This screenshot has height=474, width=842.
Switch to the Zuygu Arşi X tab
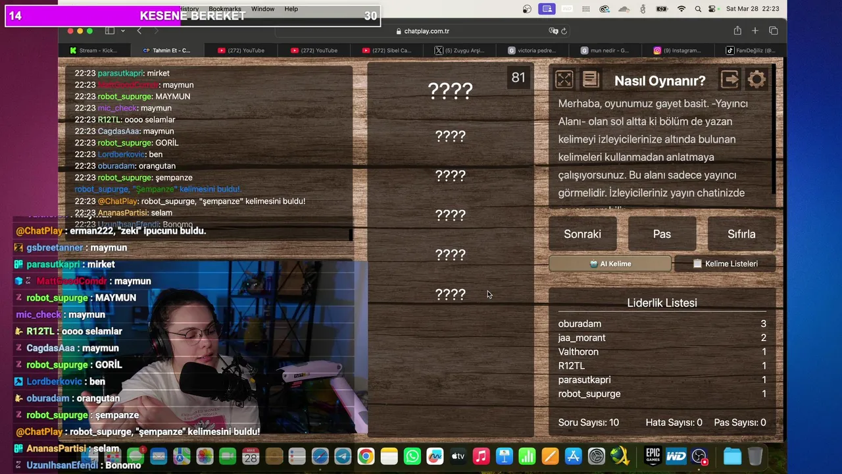460,50
